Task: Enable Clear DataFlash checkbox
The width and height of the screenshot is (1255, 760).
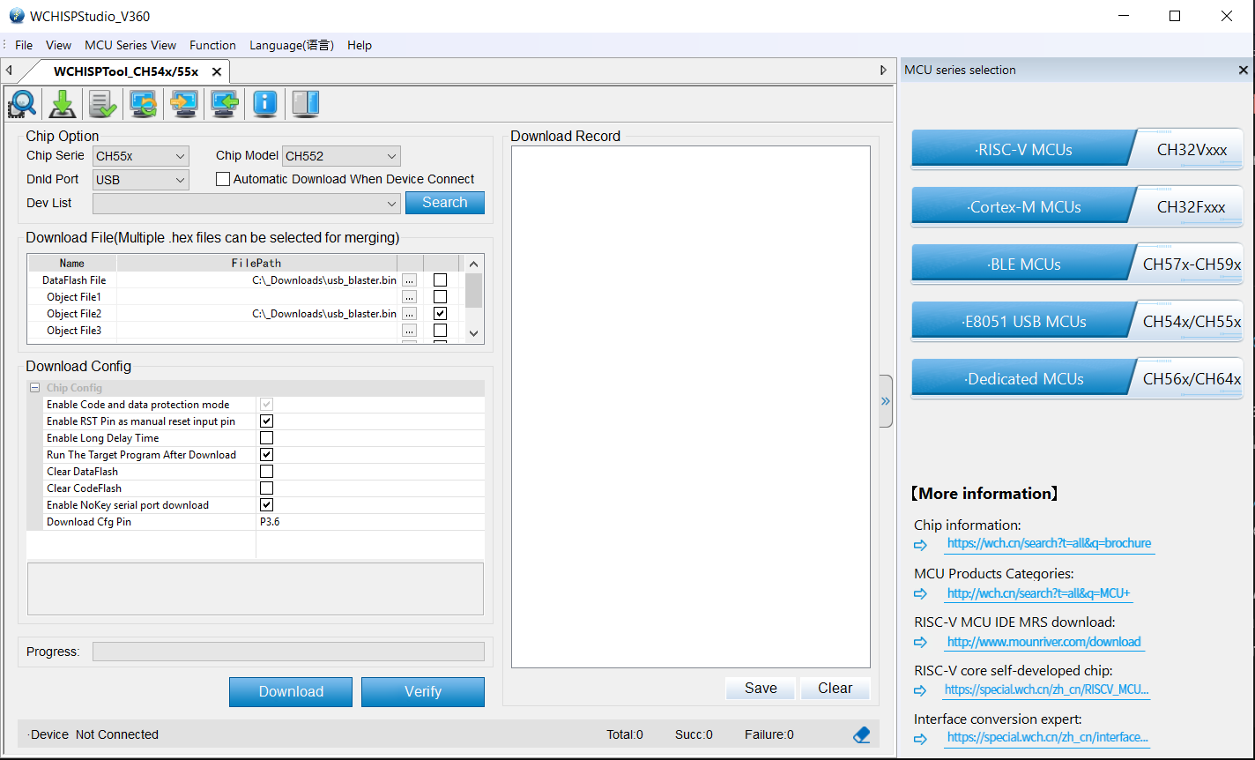Action: pyautogui.click(x=266, y=472)
